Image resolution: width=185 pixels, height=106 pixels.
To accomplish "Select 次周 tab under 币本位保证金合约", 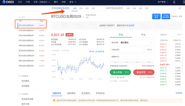I will (x=81, y=8).
